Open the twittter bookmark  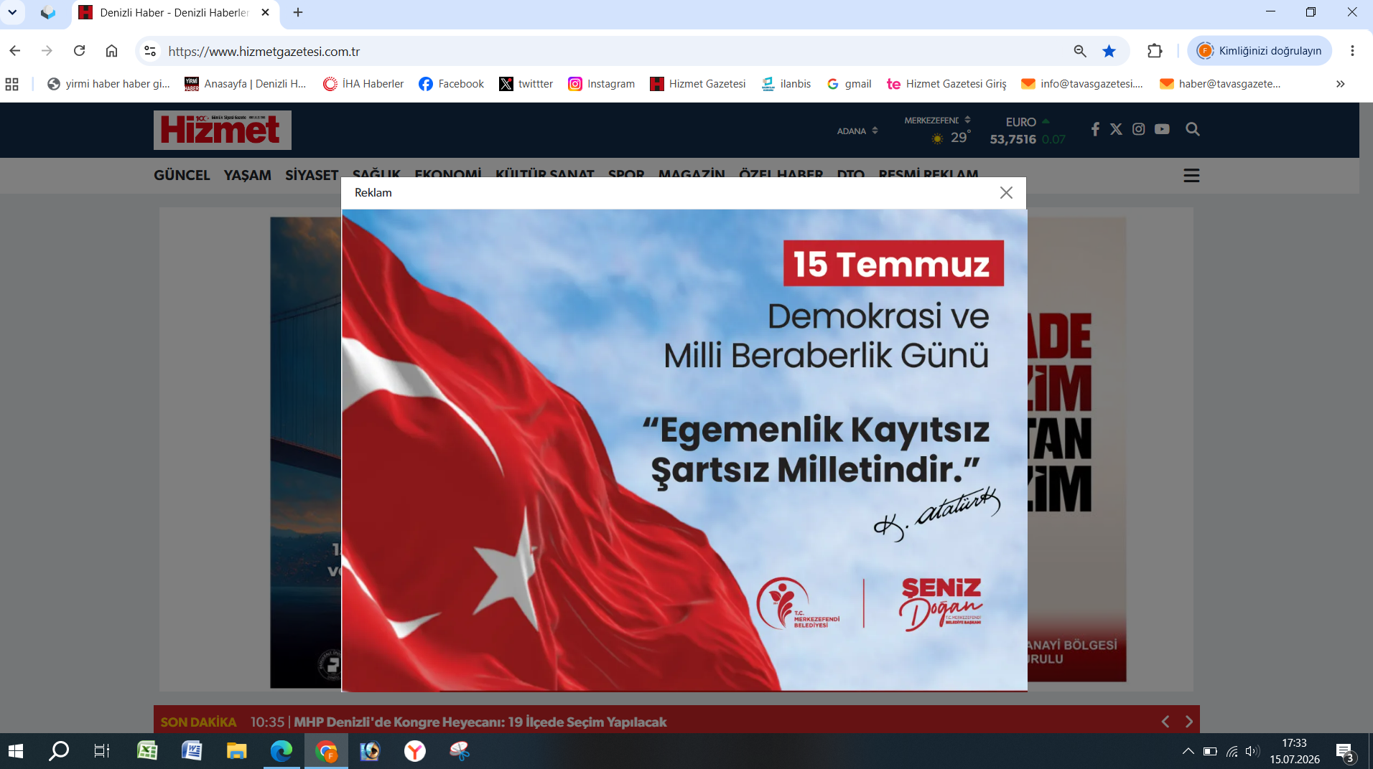(526, 84)
